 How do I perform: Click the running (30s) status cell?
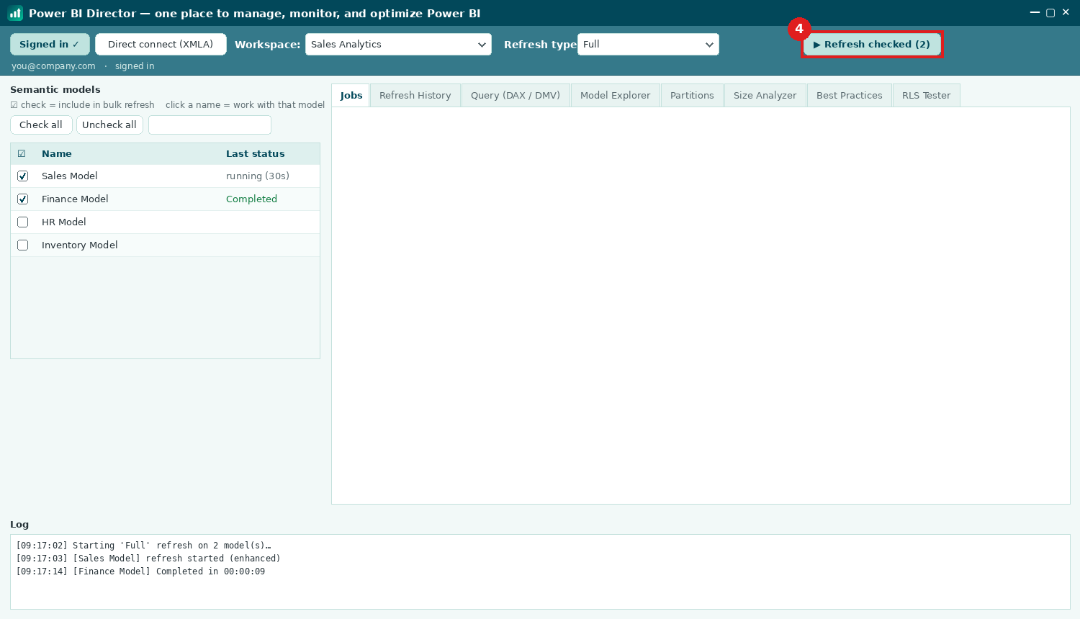click(258, 176)
